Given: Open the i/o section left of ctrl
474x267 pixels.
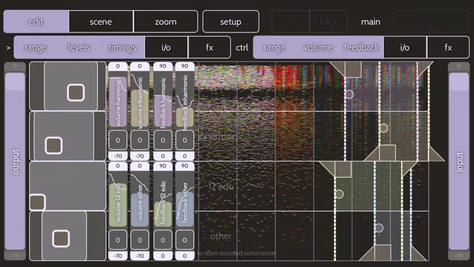Looking at the screenshot, I should pyautogui.click(x=166, y=47).
